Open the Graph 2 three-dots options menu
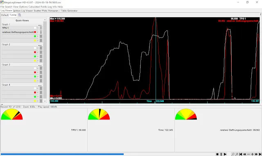This screenshot has height=156, width=262. tap(40, 45)
